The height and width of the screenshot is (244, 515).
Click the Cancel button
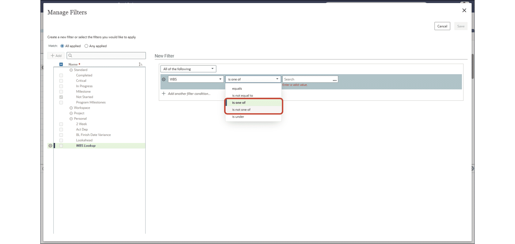point(442,26)
